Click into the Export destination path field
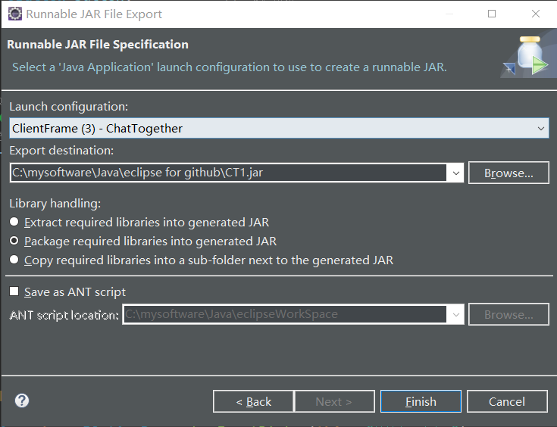 coord(228,173)
